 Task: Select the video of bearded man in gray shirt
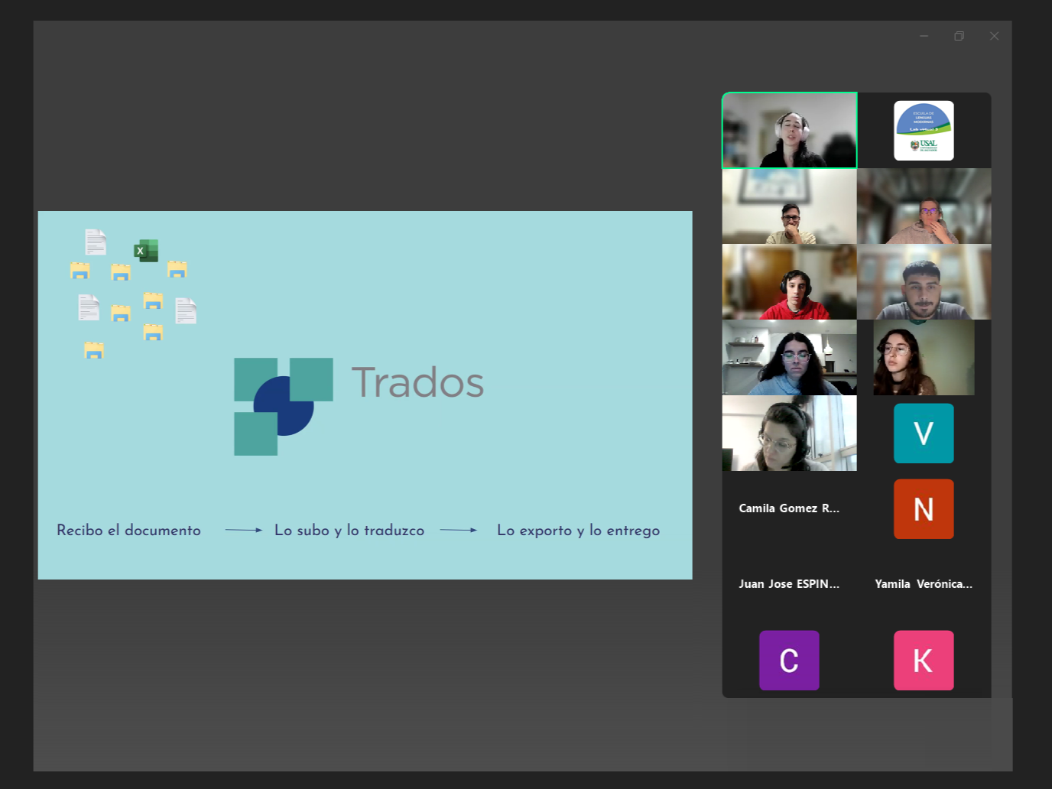coord(924,282)
